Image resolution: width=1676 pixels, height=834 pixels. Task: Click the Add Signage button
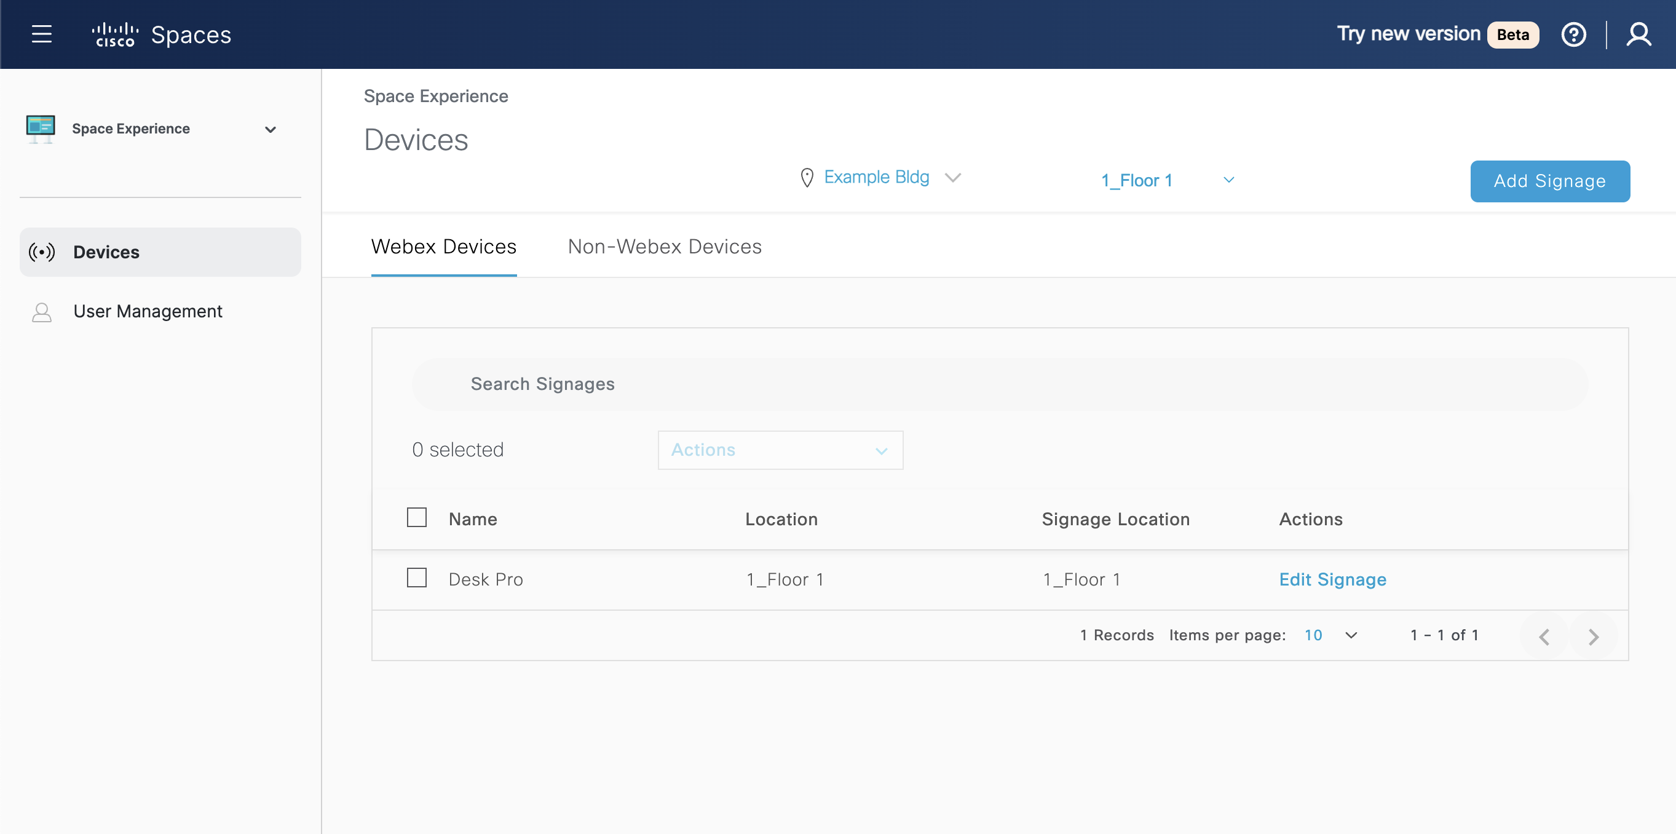point(1550,181)
